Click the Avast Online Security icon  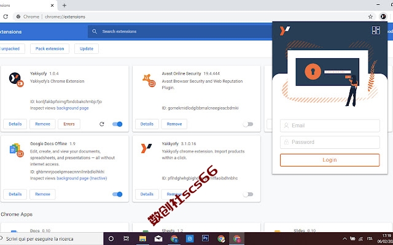[149, 80]
